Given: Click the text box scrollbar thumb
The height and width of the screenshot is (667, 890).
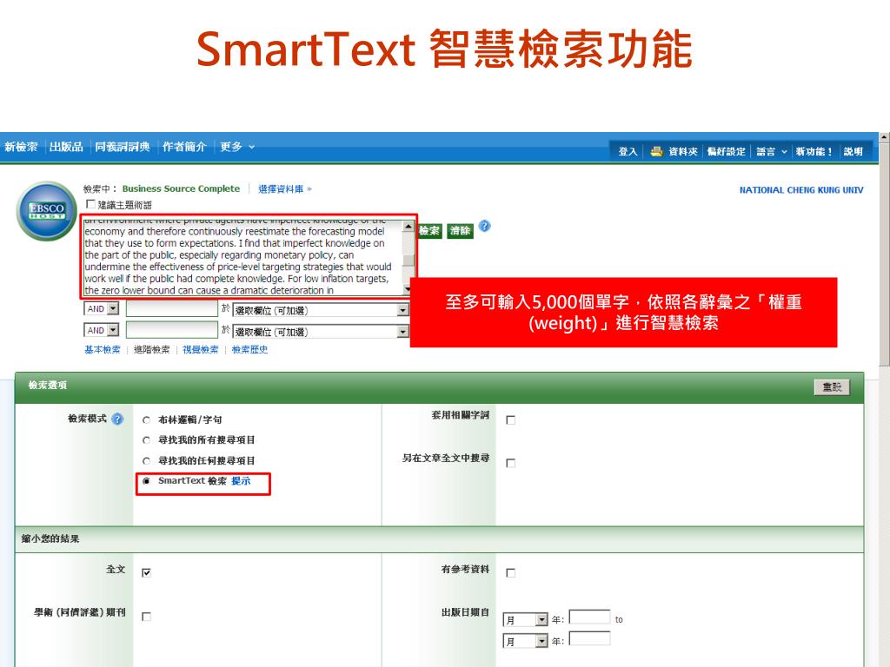Looking at the screenshot, I should [x=408, y=261].
